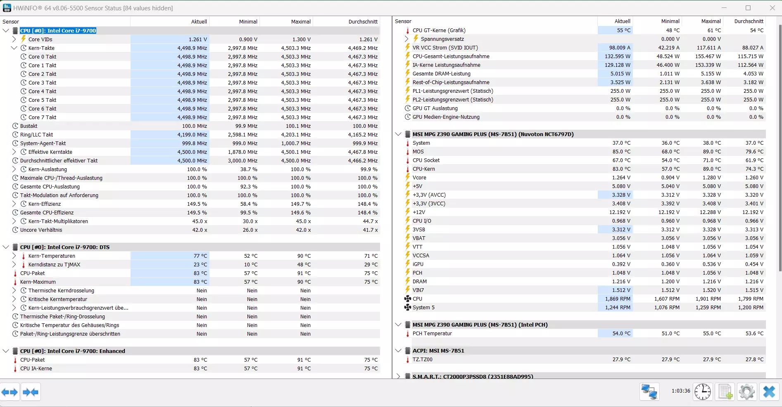
Task: Collapse the Intel PCH sensor group
Action: click(398, 325)
